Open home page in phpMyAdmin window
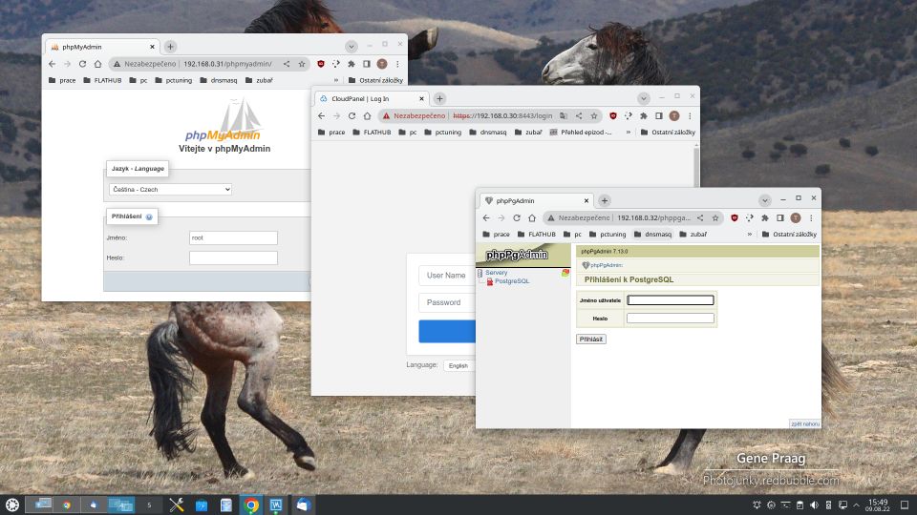The width and height of the screenshot is (917, 515). tap(97, 64)
